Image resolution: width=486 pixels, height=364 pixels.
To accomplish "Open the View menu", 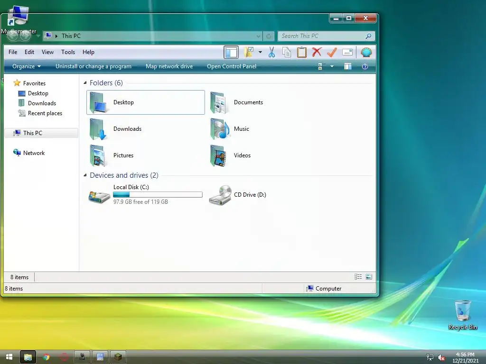I will pyautogui.click(x=48, y=52).
